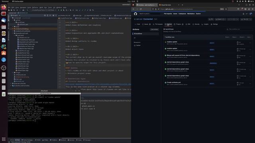
Task: Open Caches under Management
Action: pyautogui.click(x=137, y=45)
